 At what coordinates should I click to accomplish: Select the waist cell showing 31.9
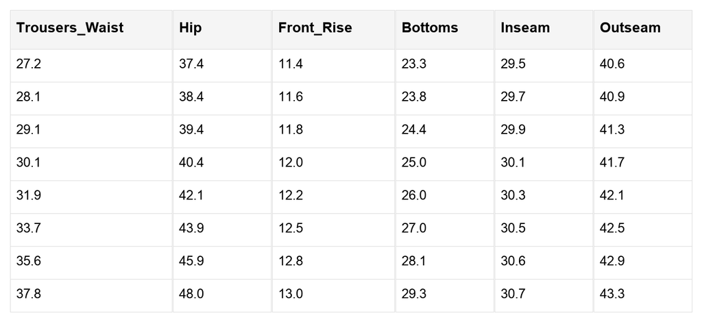pos(91,197)
